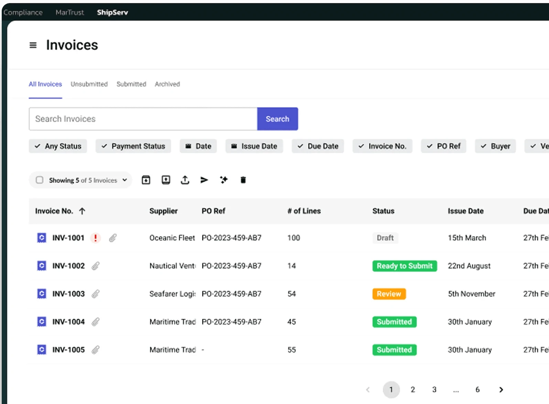Screen dimensions: 549x404
Task: Open the Date filter
Action: 198,146
